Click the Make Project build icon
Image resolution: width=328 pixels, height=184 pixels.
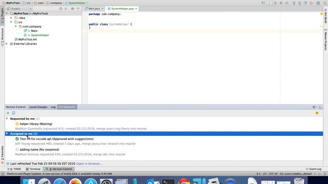[263, 3]
